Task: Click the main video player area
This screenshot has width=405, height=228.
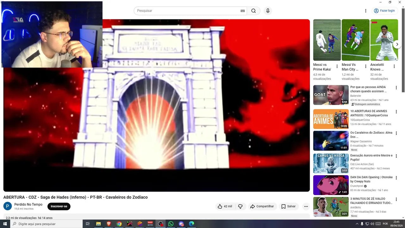Action: 157,105
